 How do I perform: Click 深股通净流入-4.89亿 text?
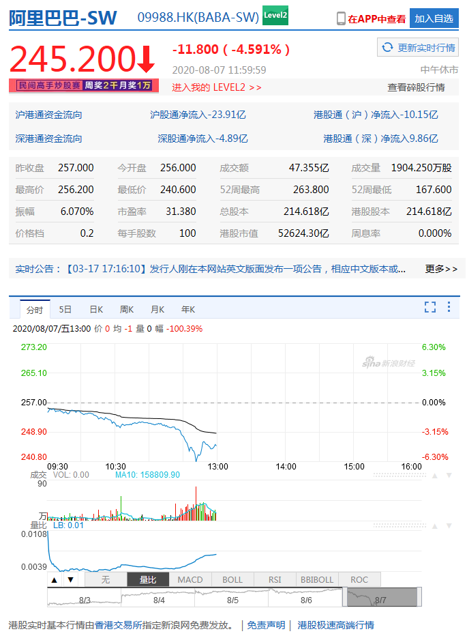coord(202,139)
